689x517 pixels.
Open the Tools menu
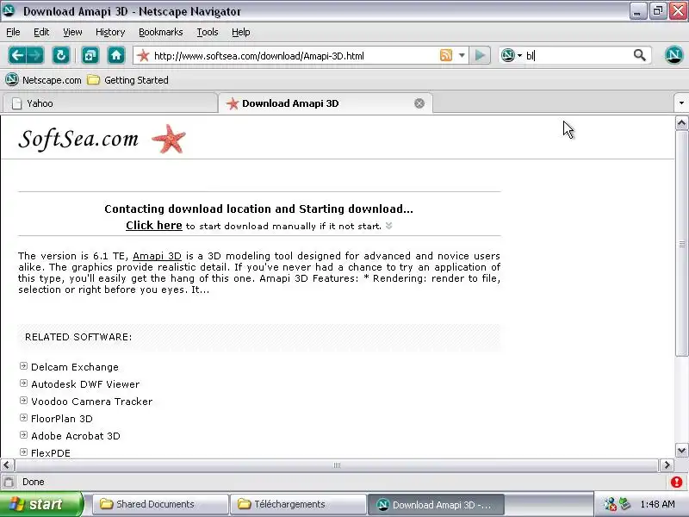click(x=208, y=32)
